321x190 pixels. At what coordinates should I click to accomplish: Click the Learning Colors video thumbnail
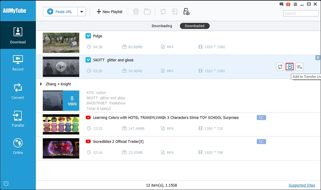pos(61,124)
